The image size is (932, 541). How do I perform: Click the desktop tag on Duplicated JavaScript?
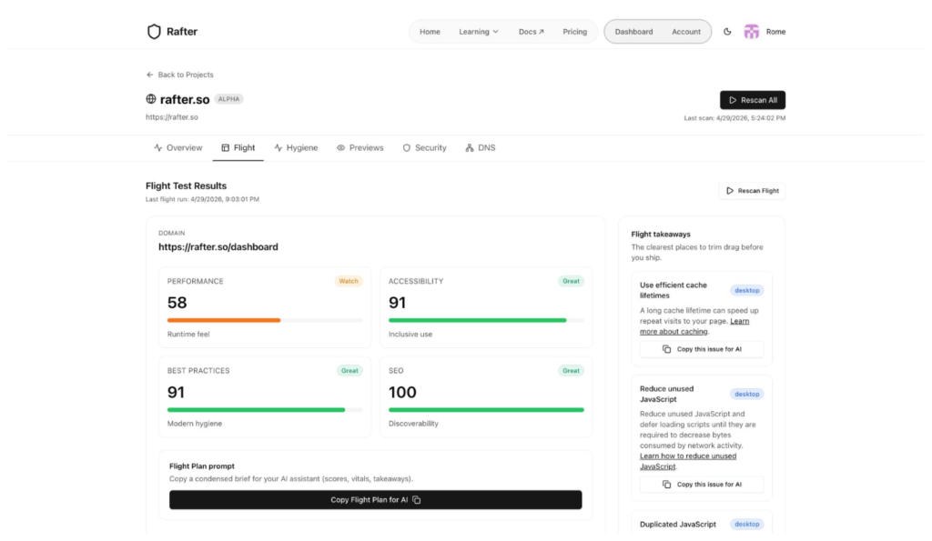tap(746, 525)
